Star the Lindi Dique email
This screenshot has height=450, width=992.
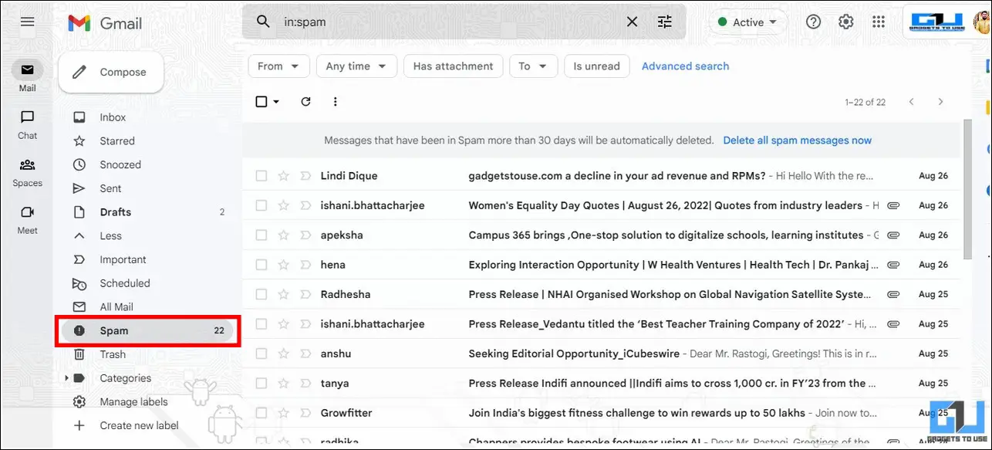coord(283,176)
